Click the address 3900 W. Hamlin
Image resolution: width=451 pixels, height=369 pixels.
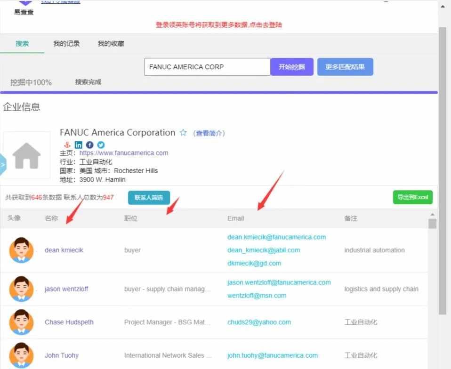click(x=103, y=179)
